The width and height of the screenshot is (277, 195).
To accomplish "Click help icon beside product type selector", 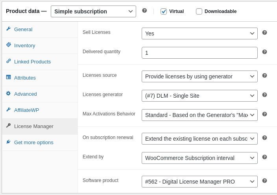I will tap(144, 11).
